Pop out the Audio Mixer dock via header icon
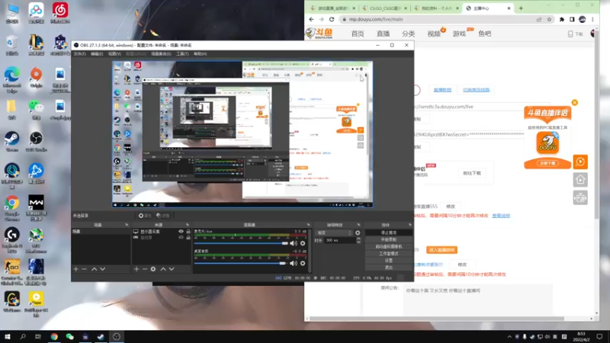The width and height of the screenshot is (610, 343). pos(308,225)
